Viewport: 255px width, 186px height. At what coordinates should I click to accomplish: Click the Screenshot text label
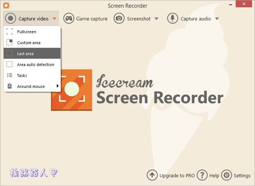click(x=139, y=19)
